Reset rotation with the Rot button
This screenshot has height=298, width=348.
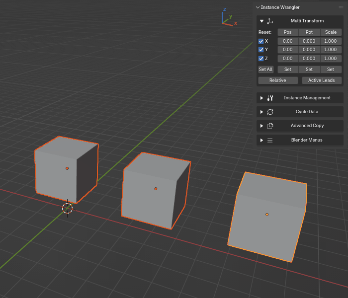309,32
